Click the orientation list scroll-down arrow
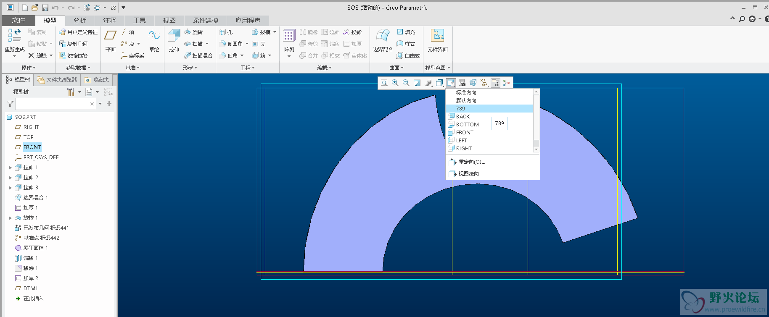 pyautogui.click(x=536, y=149)
